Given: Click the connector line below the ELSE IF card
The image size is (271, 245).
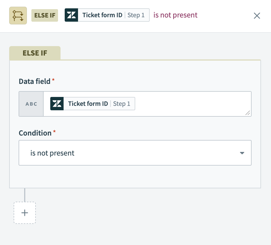Looking at the screenshot, I should pos(25,194).
